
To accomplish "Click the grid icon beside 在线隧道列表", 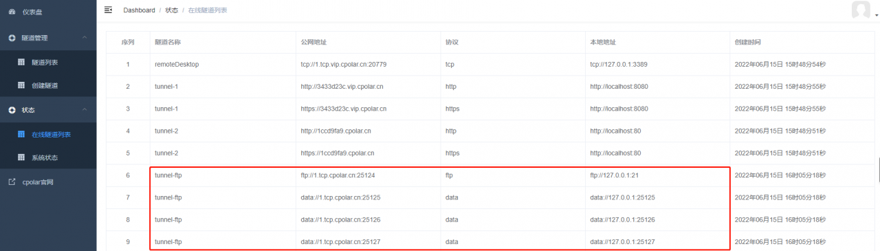I will 21,134.
